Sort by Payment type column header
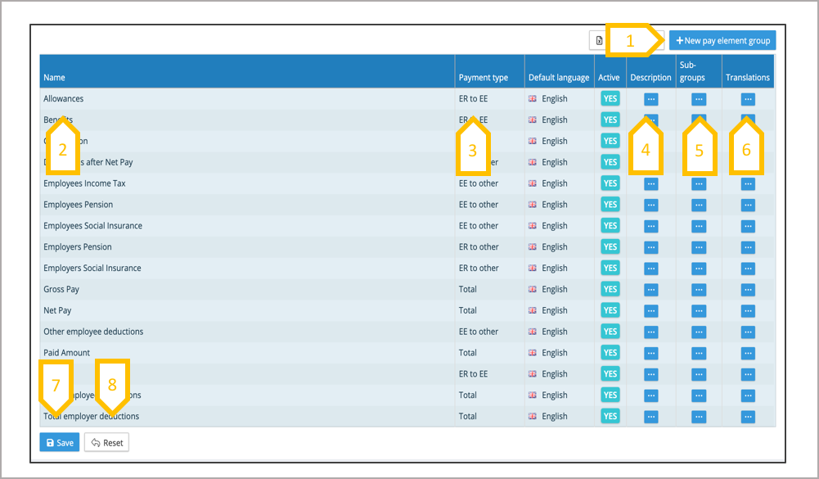The height and width of the screenshot is (479, 819). pos(483,78)
